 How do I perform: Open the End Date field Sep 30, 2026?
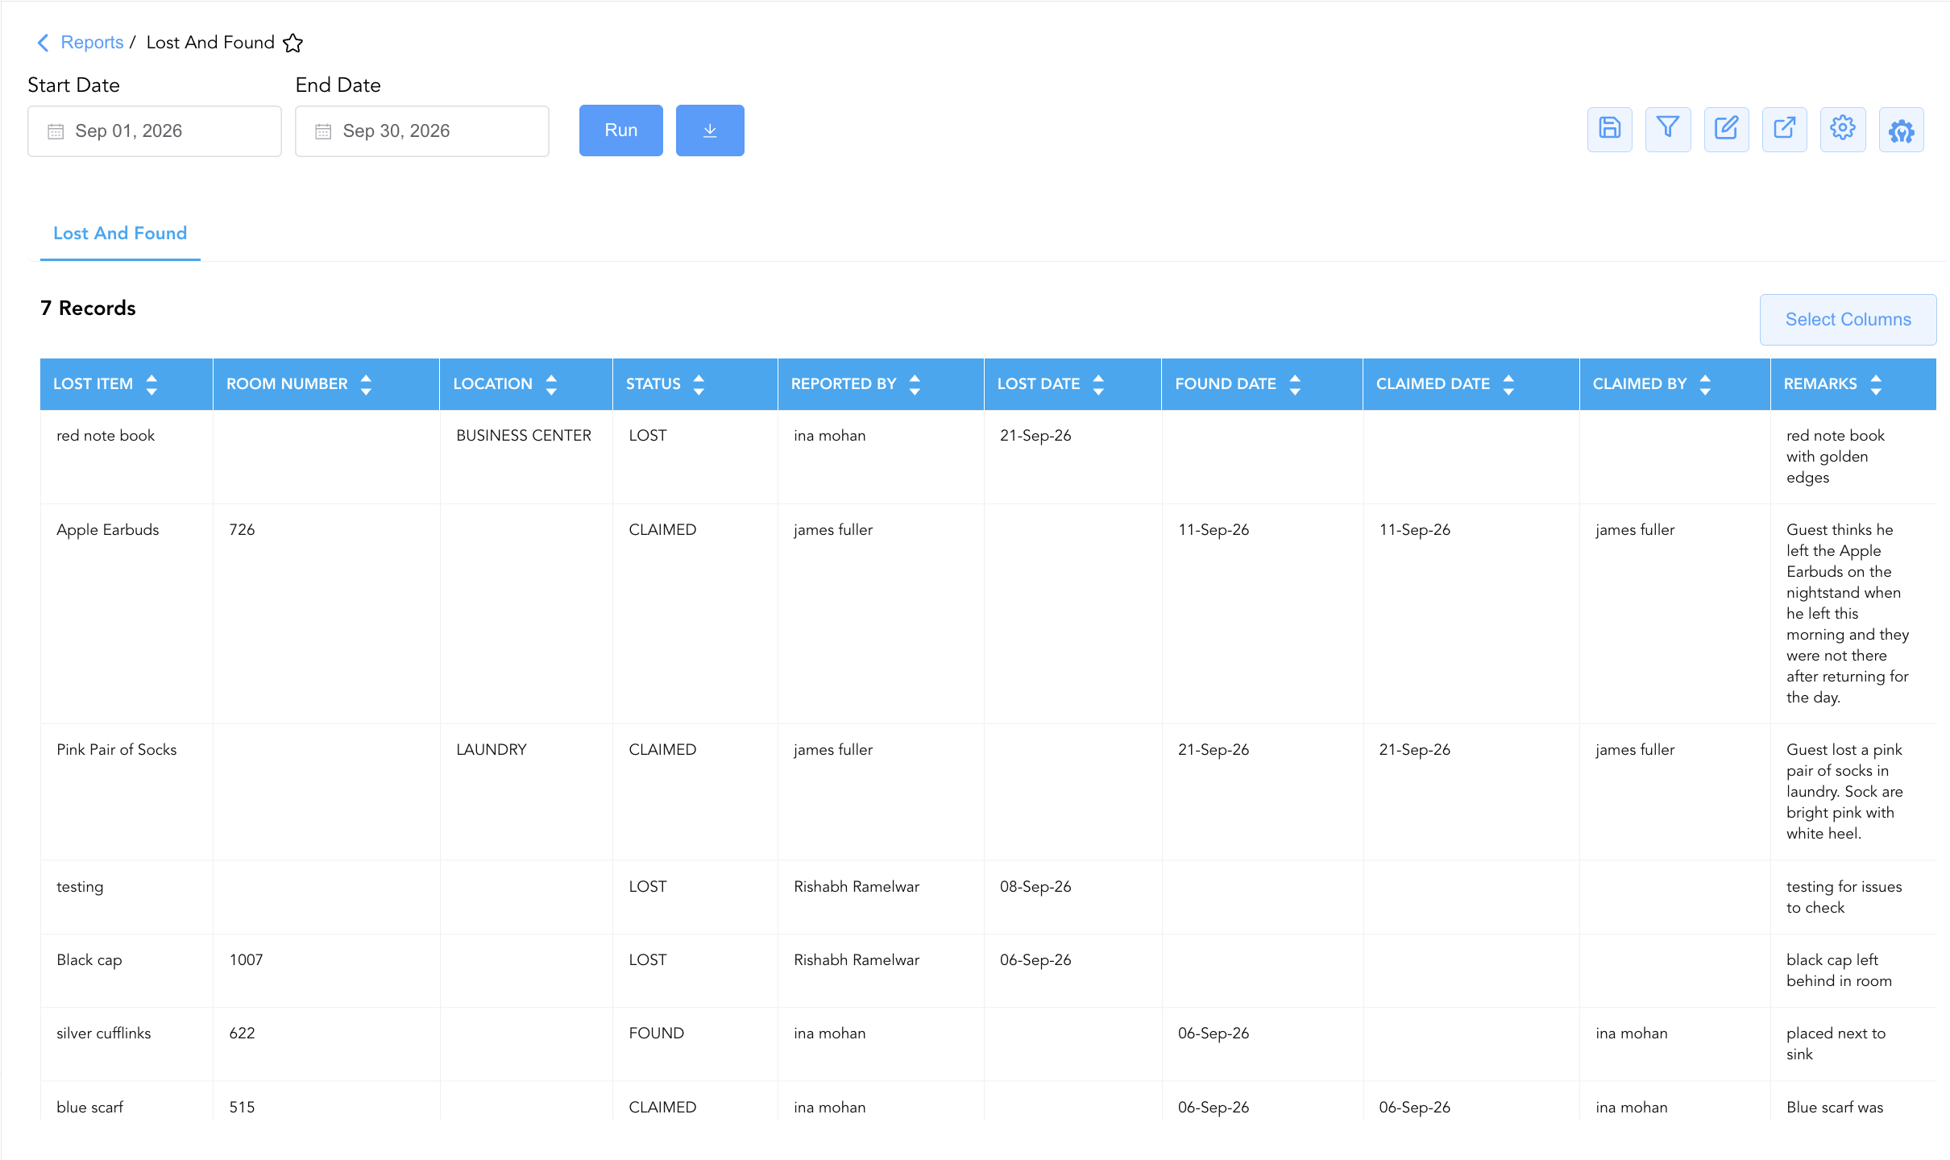click(422, 131)
